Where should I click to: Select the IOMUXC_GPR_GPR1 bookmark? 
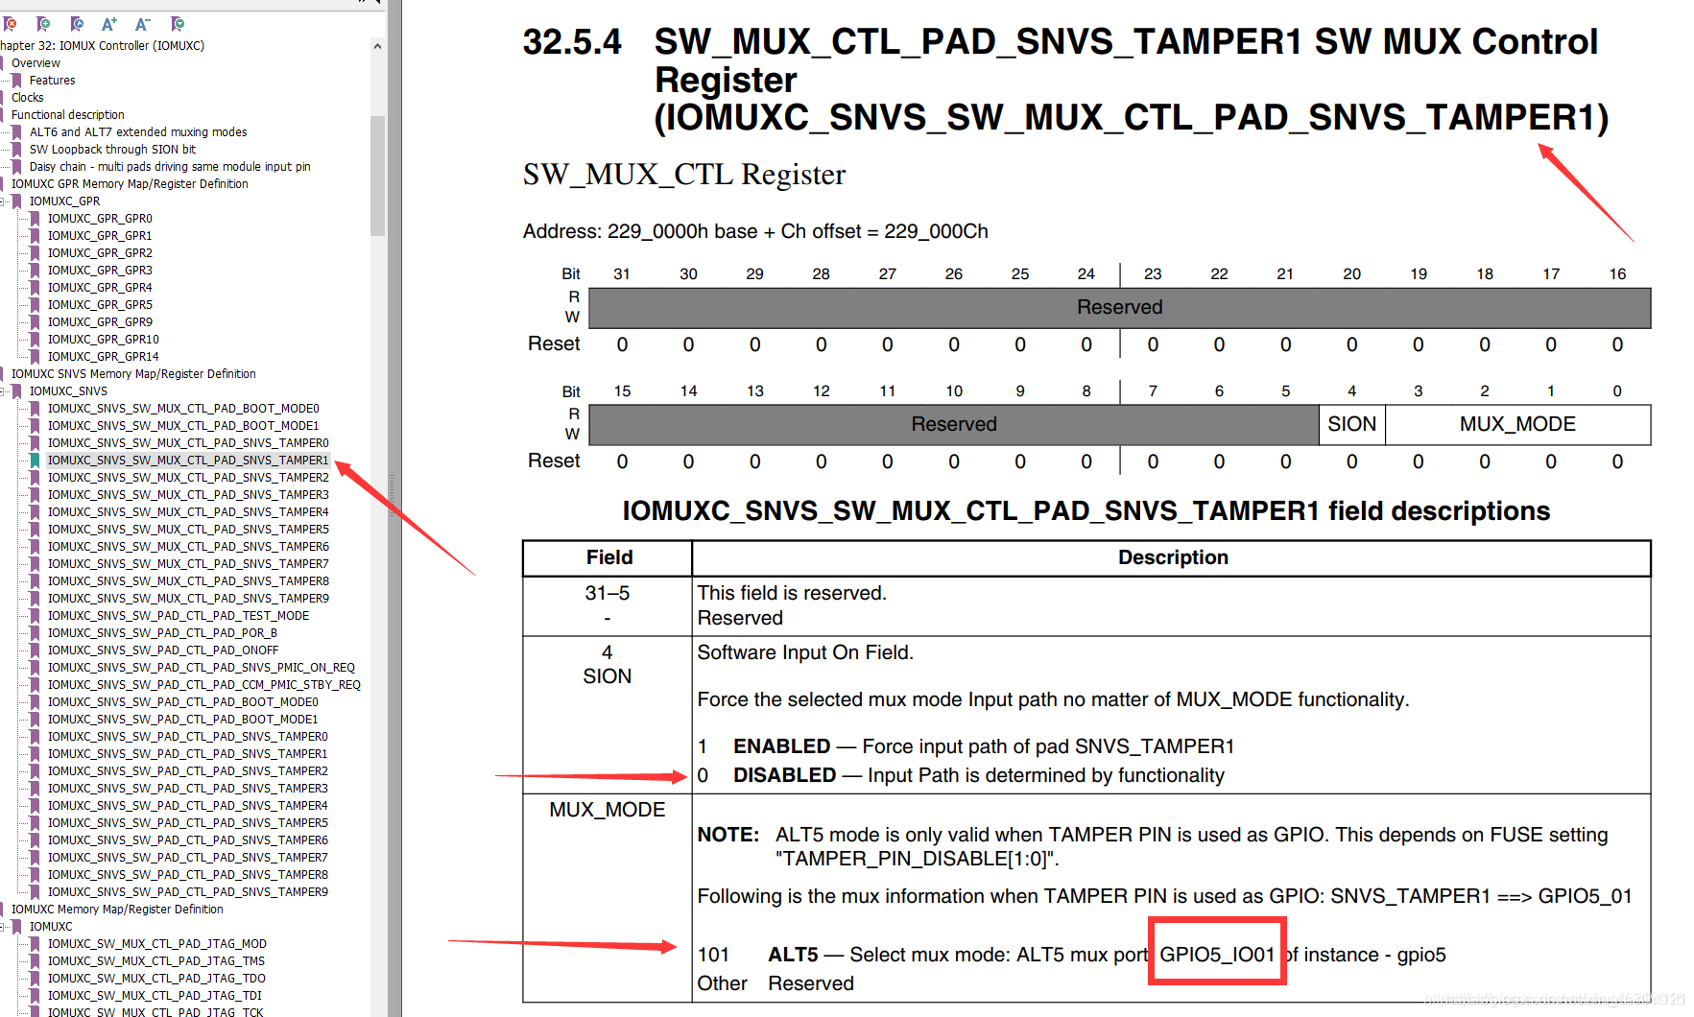[x=100, y=236]
